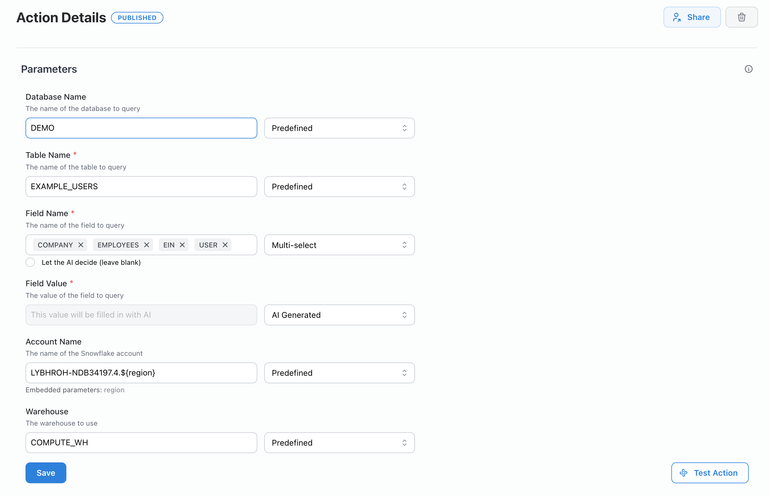This screenshot has width=769, height=496.
Task: Open Warehouse Predefined dropdown
Action: tap(339, 442)
